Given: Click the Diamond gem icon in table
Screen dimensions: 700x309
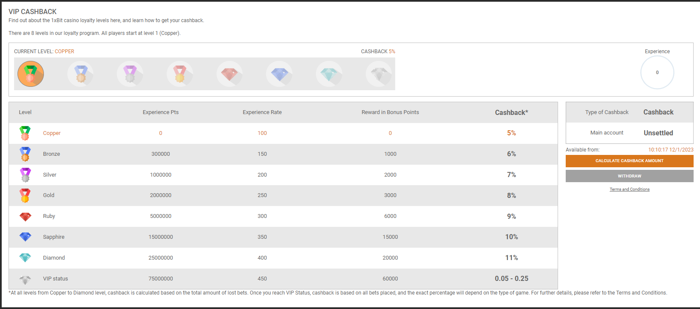Looking at the screenshot, I should (x=25, y=258).
